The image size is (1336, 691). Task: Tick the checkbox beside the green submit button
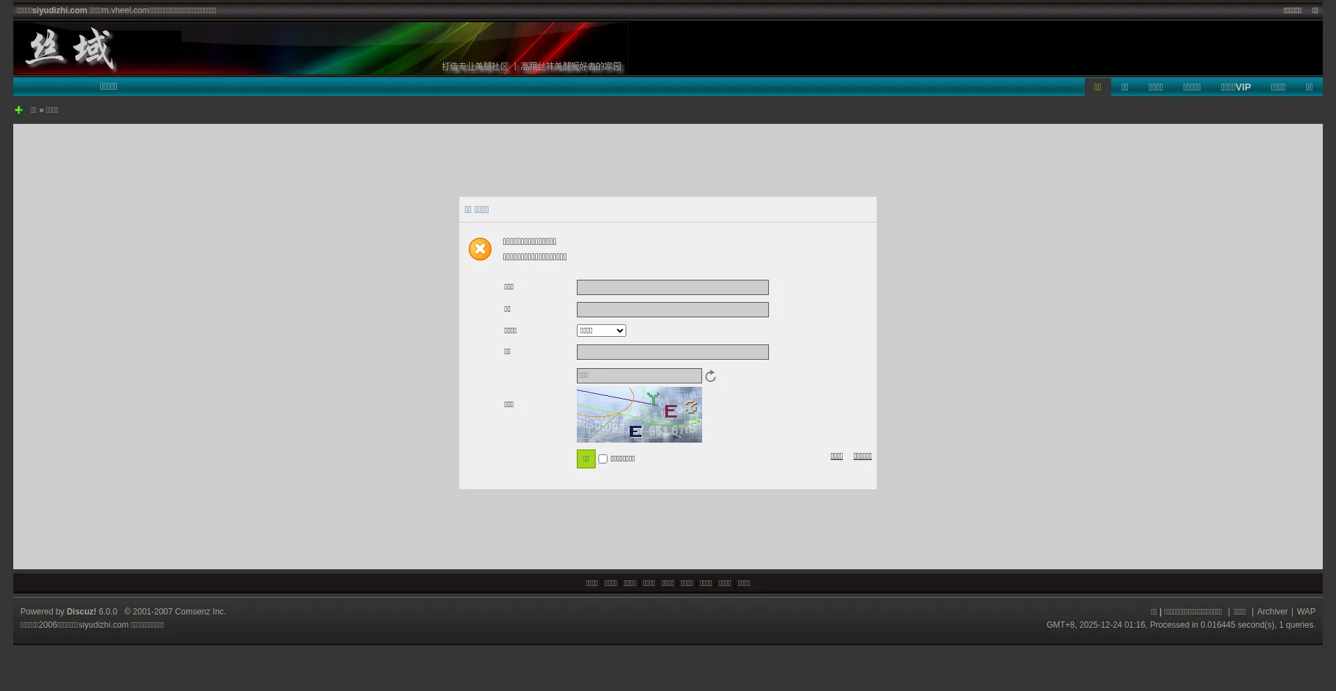click(x=603, y=459)
